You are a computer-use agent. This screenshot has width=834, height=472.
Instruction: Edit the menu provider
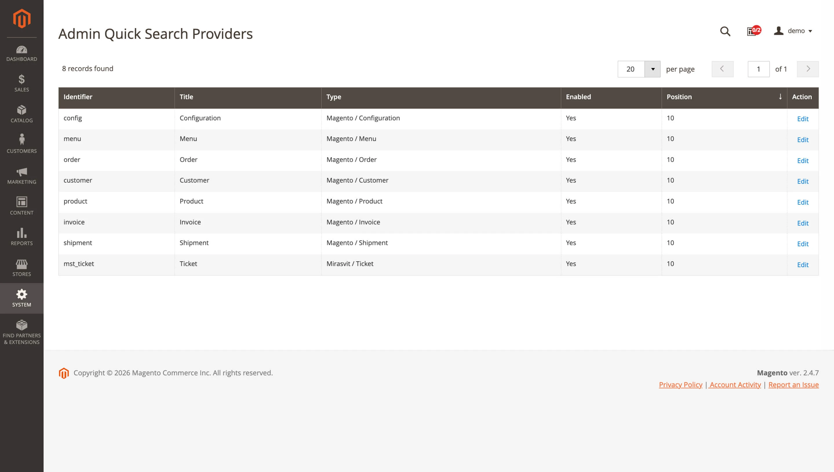(x=802, y=140)
